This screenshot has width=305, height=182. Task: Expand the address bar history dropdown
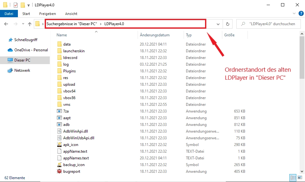click(218, 24)
